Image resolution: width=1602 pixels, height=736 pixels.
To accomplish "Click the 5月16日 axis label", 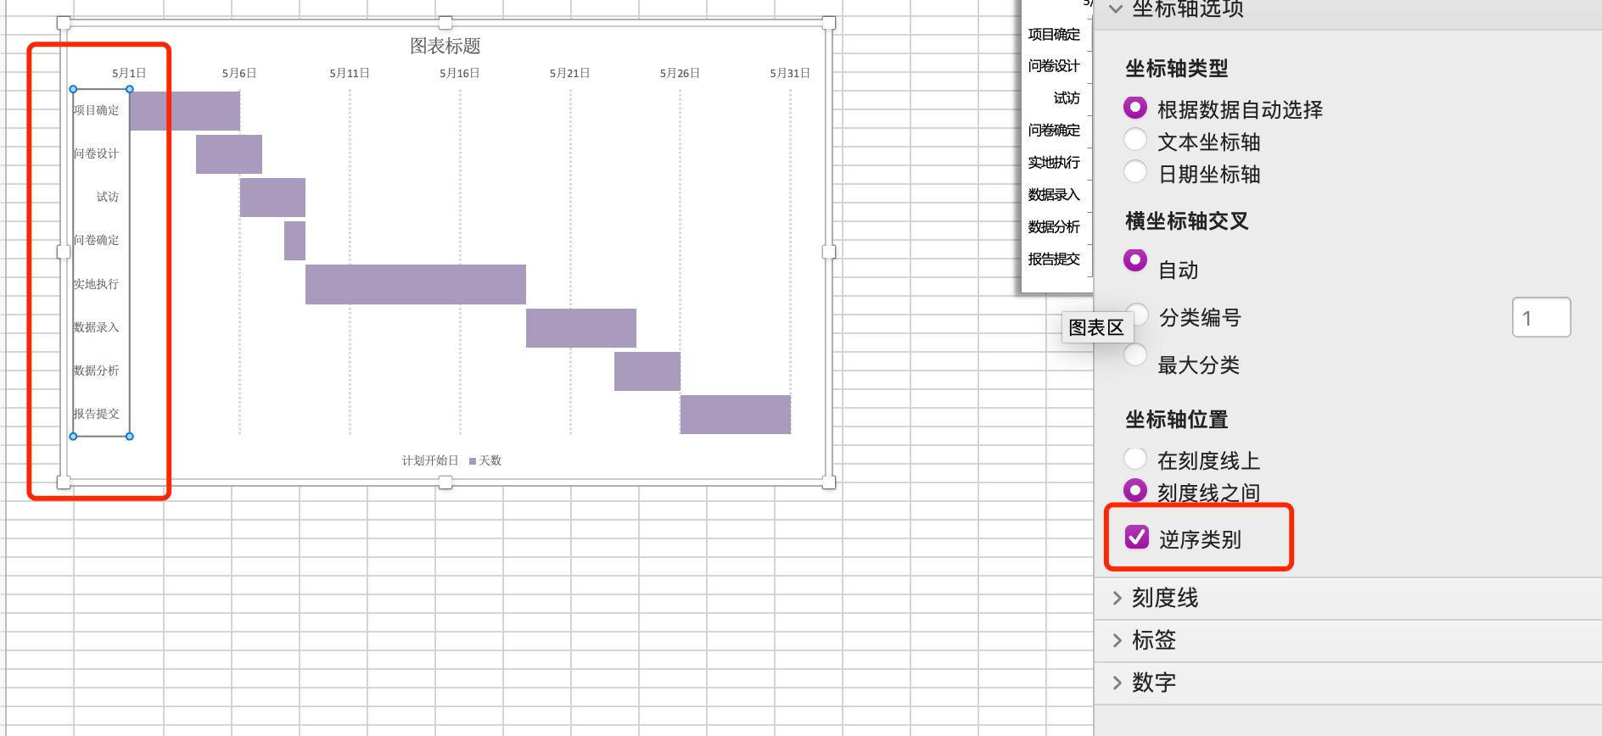I will 460,73.
